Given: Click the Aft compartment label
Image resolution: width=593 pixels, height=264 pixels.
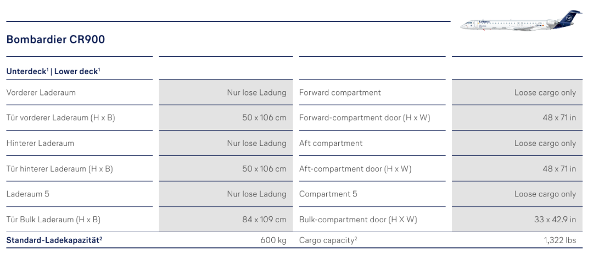Looking at the screenshot, I should (x=331, y=143).
